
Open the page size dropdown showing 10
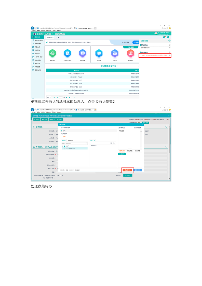[49, 97]
